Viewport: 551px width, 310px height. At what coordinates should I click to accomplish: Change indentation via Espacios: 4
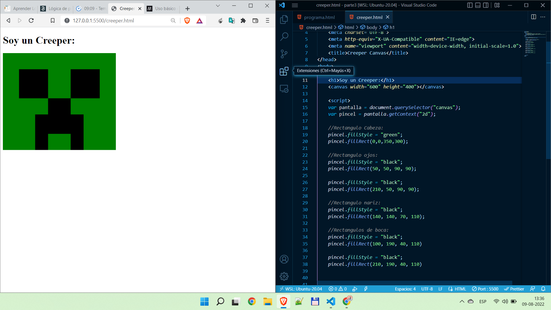pyautogui.click(x=405, y=289)
